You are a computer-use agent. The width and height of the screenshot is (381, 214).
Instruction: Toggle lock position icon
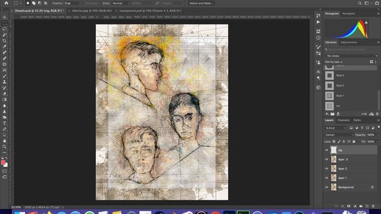(344, 141)
